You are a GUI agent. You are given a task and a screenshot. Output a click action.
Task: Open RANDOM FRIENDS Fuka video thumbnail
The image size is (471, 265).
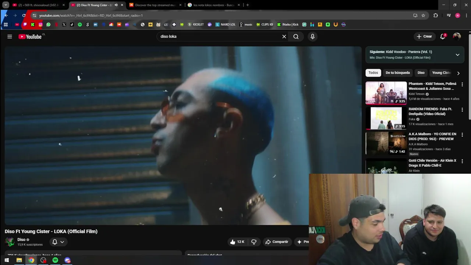pos(386,118)
